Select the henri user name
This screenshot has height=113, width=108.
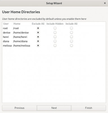[6, 37]
